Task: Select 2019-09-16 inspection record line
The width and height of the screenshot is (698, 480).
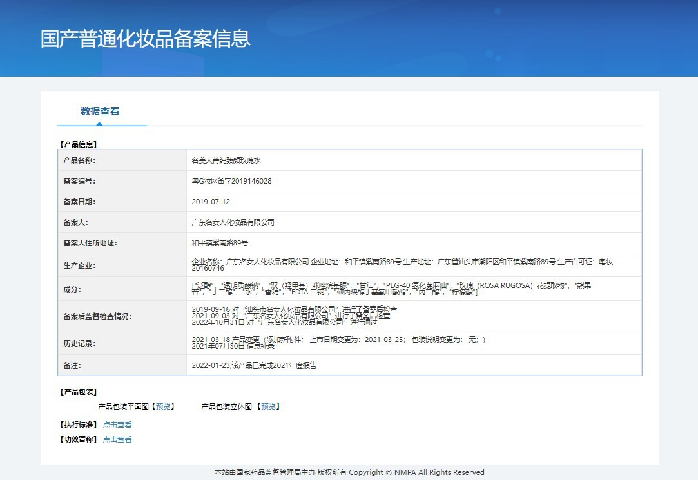Action: point(295,309)
